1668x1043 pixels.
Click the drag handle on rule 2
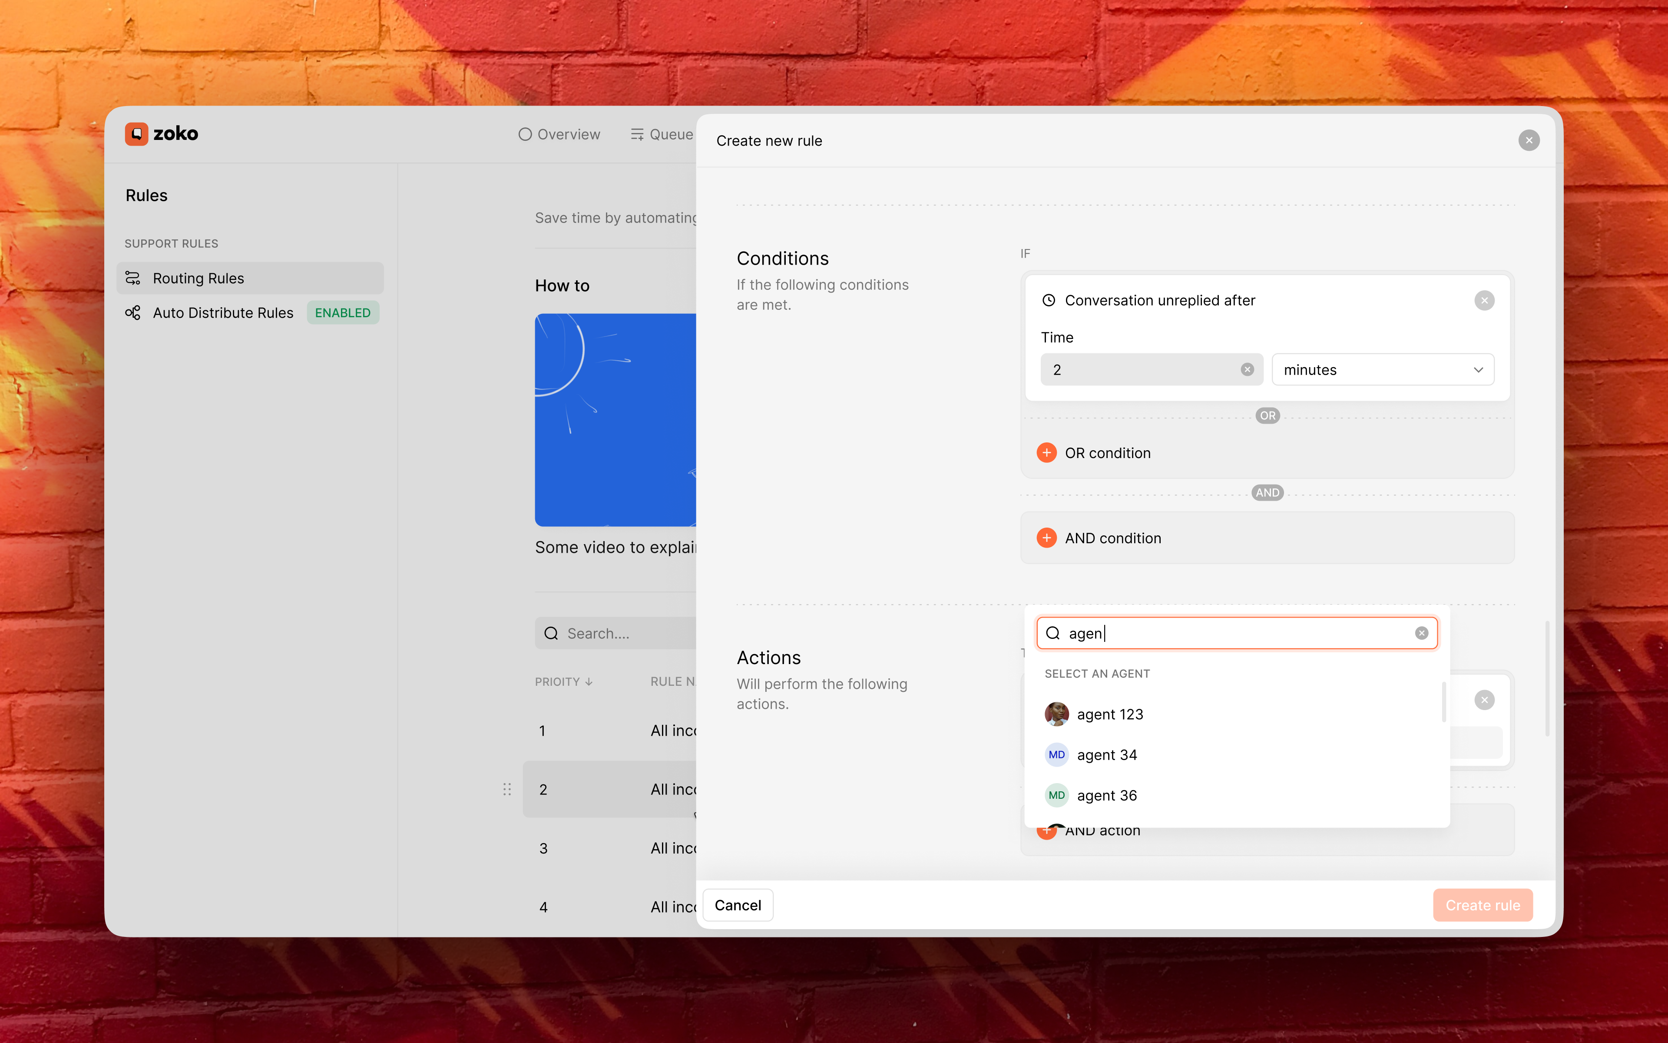506,789
